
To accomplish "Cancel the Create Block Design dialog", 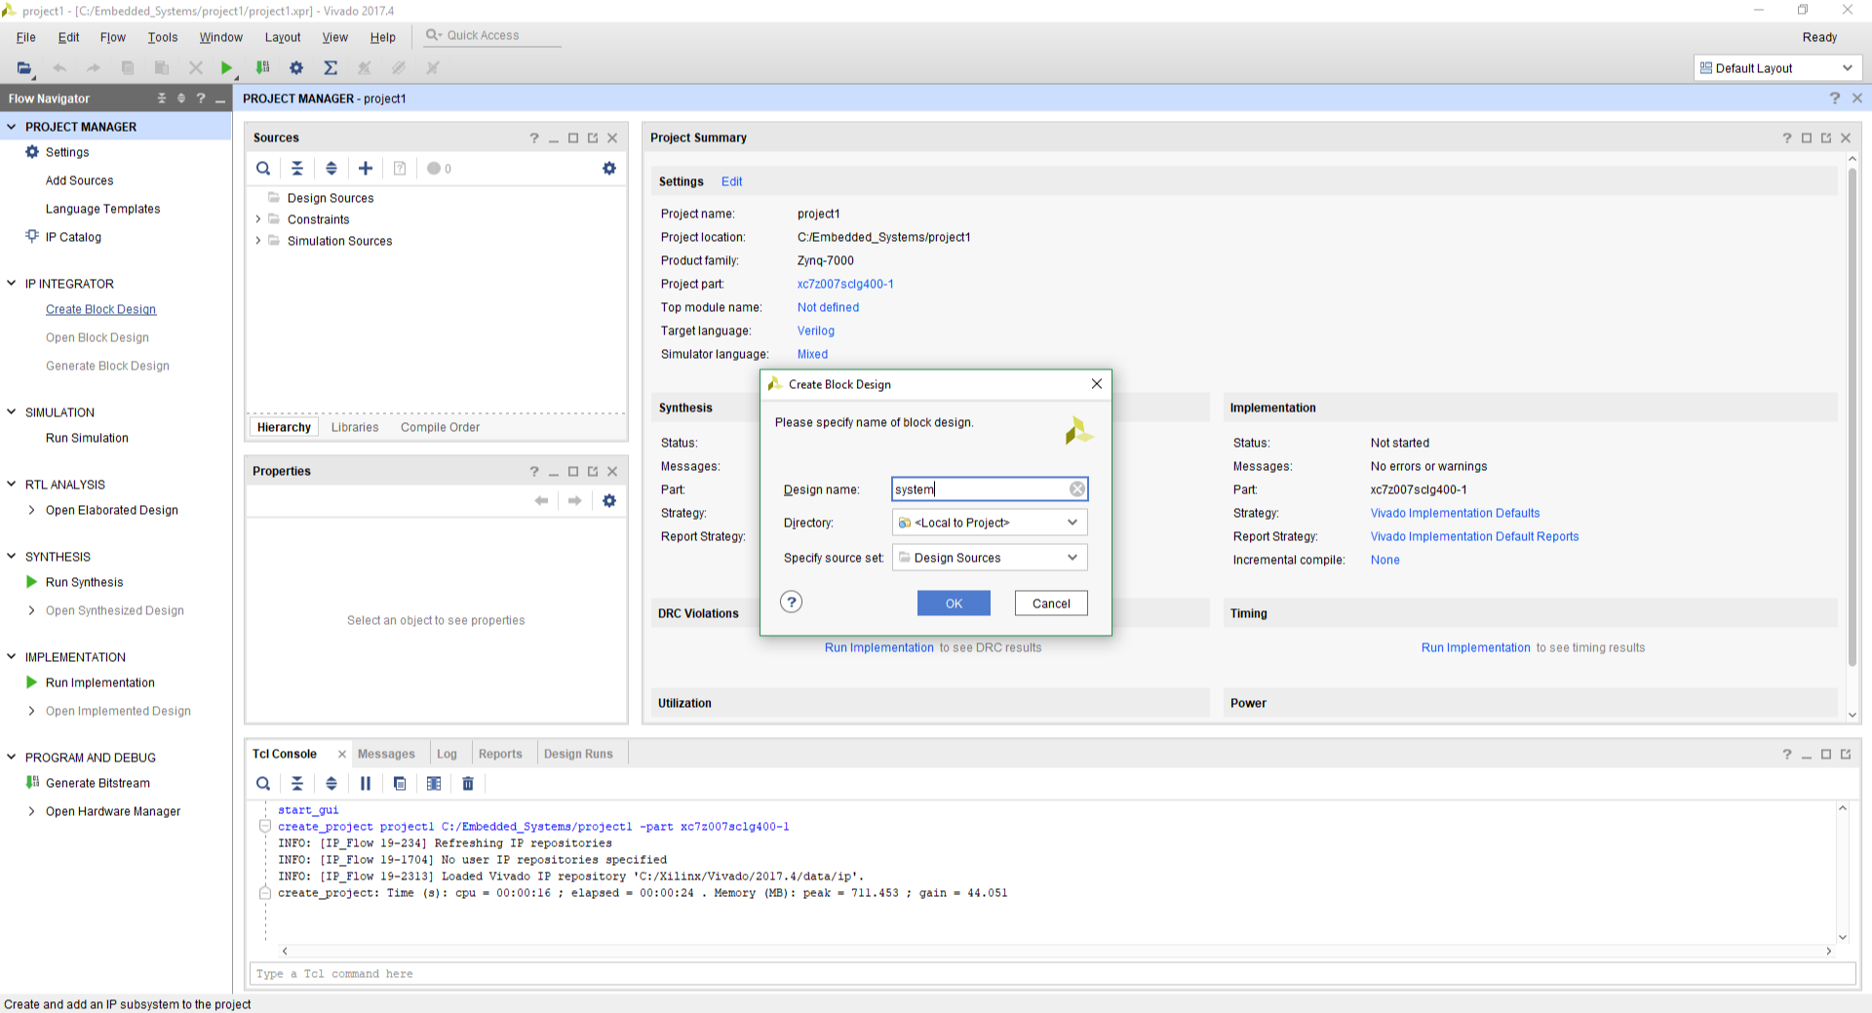I will pos(1051,604).
